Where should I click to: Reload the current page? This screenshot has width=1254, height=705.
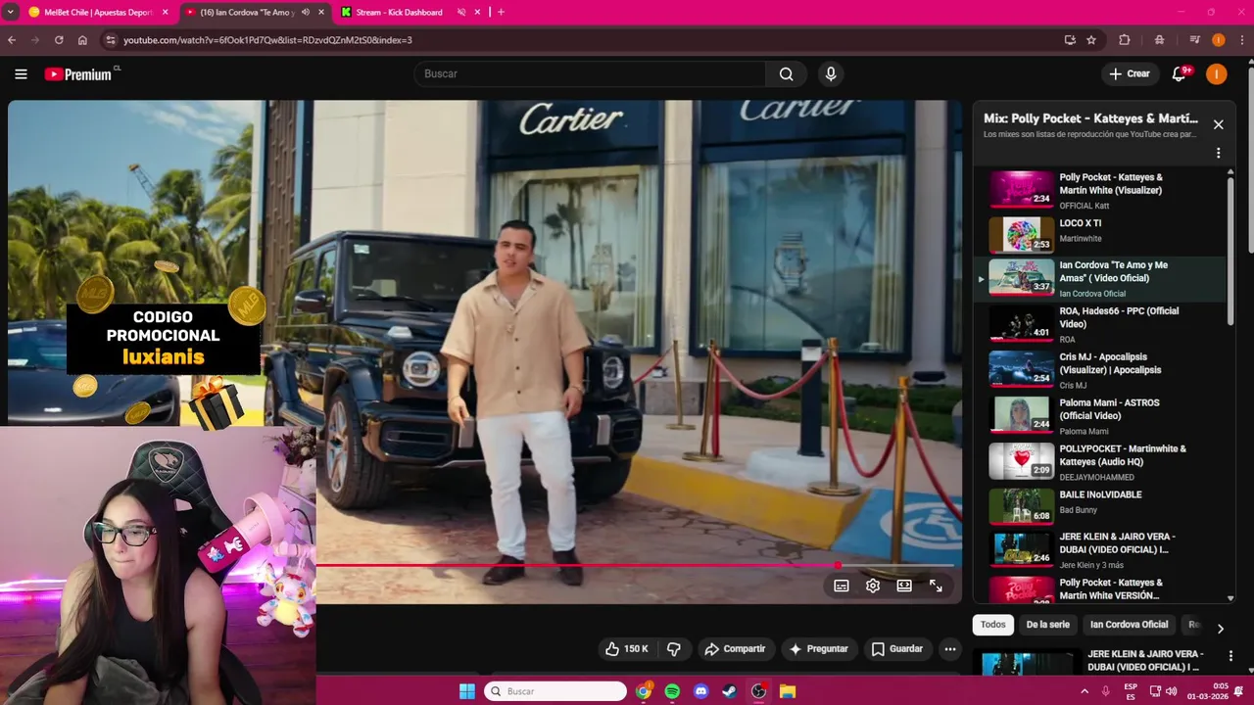(x=59, y=40)
